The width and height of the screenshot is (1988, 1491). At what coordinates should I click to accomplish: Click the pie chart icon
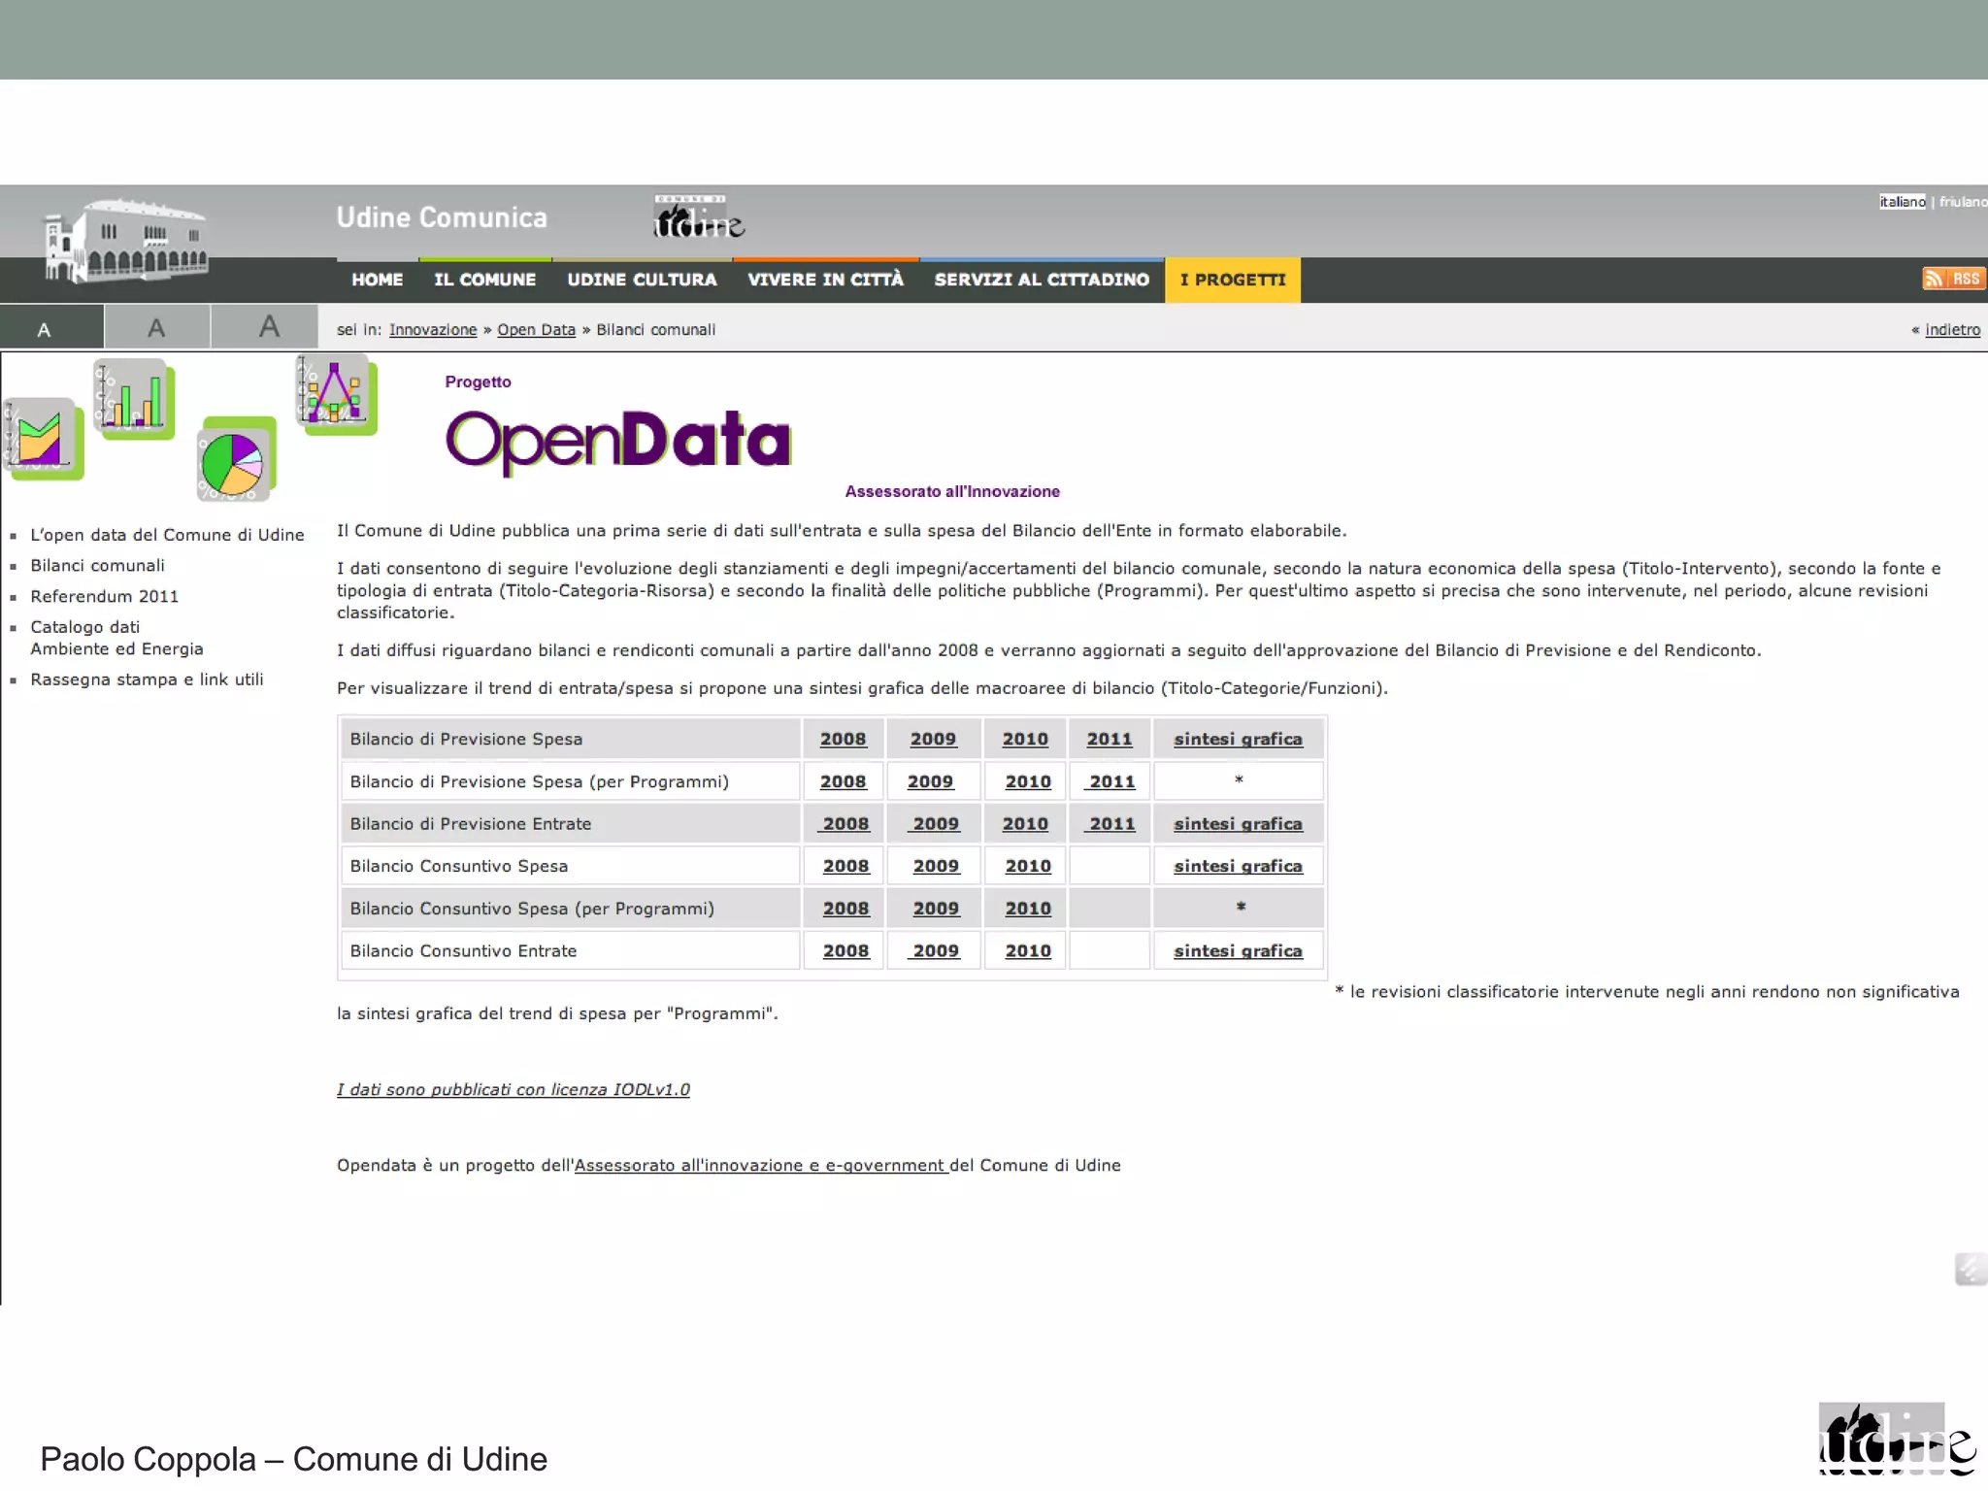point(233,463)
